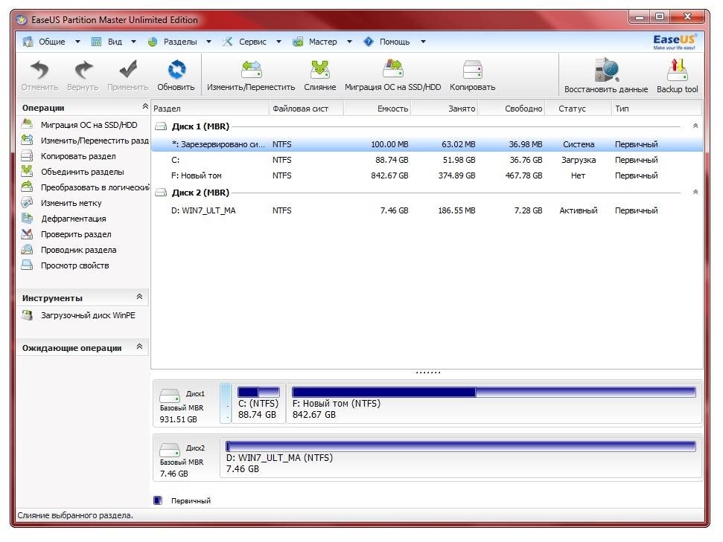Sort by Раздел column header
This screenshot has width=723, height=542.
click(x=210, y=109)
